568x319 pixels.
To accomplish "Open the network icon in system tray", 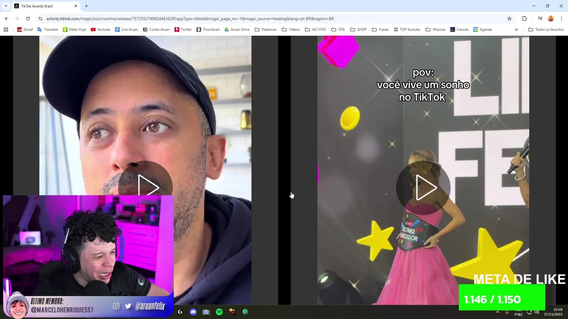I will [529, 312].
